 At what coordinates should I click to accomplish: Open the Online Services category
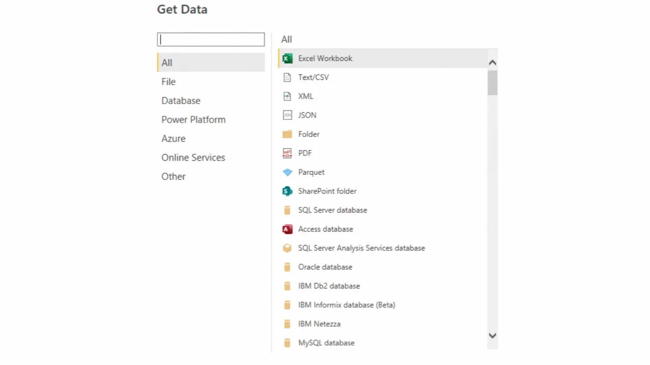[x=211, y=157]
